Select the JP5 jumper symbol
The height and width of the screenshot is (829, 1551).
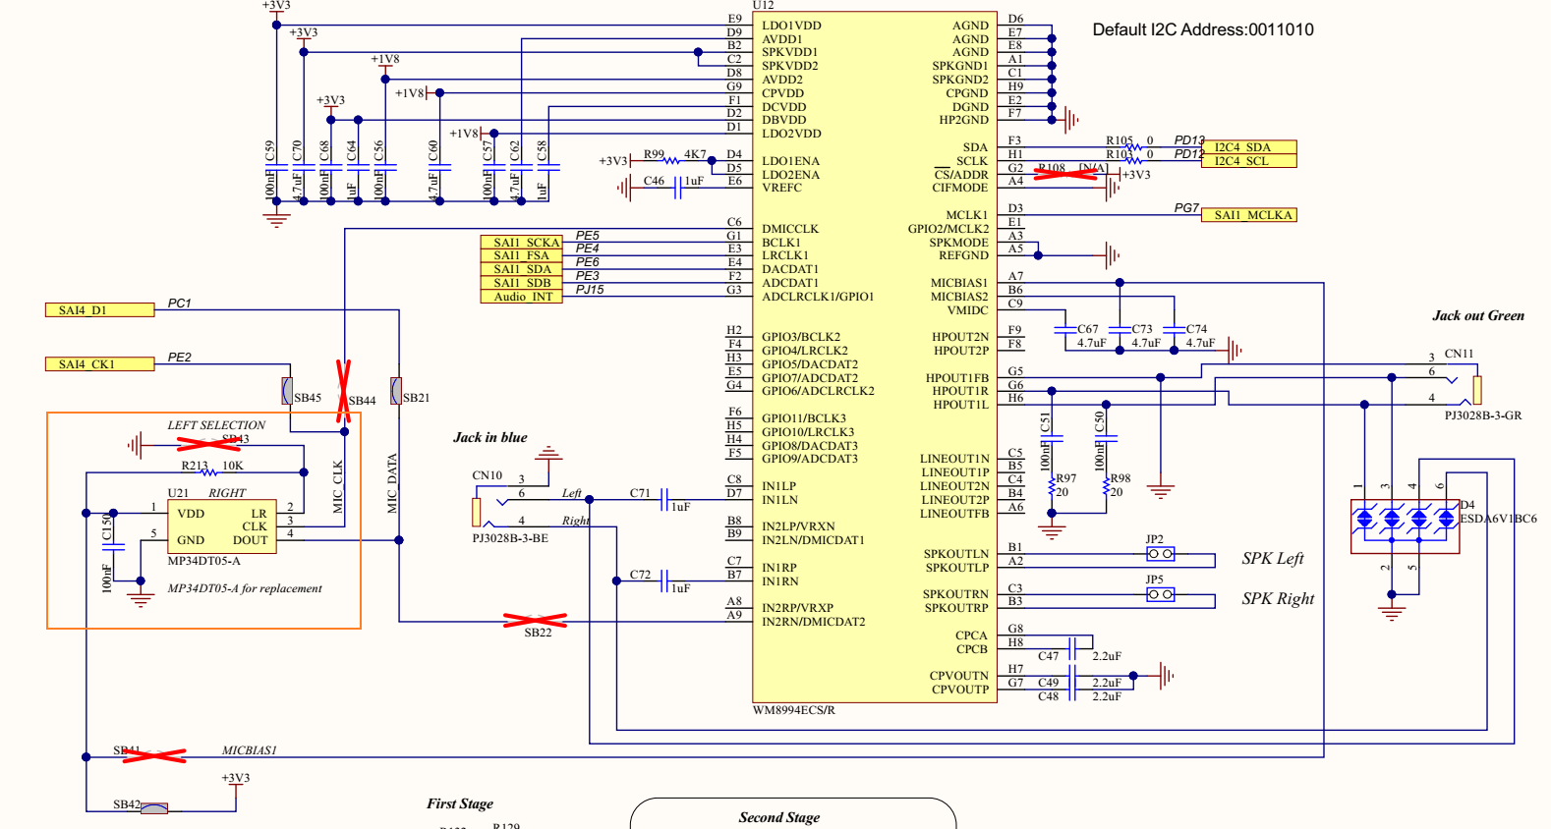coord(1160,594)
